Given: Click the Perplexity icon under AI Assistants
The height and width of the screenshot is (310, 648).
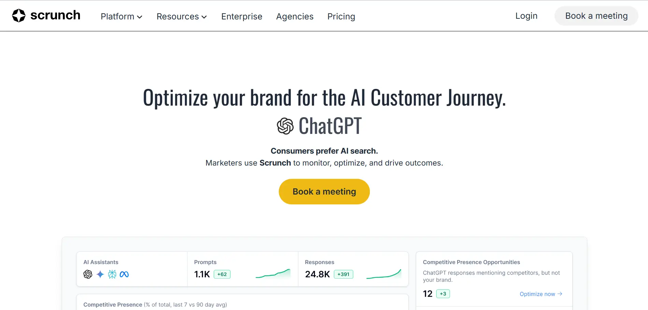Looking at the screenshot, I should pos(112,274).
